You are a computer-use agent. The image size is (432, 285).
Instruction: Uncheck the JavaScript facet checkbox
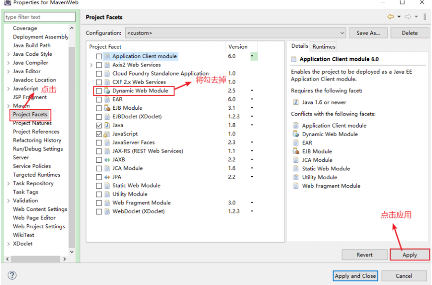click(x=99, y=134)
